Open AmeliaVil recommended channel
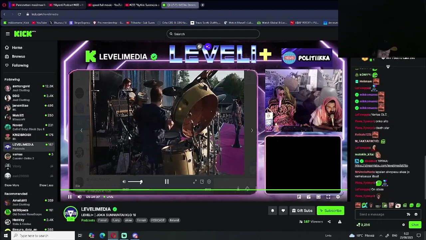 (29, 202)
